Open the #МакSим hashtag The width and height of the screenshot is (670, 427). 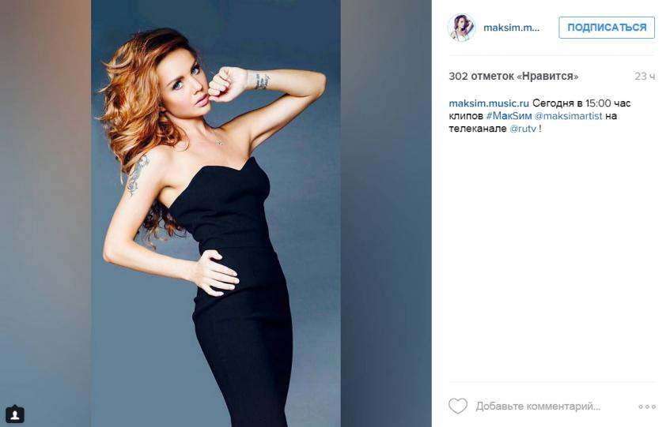[x=509, y=116]
